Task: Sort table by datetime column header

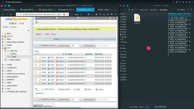Action: (x=99, y=54)
